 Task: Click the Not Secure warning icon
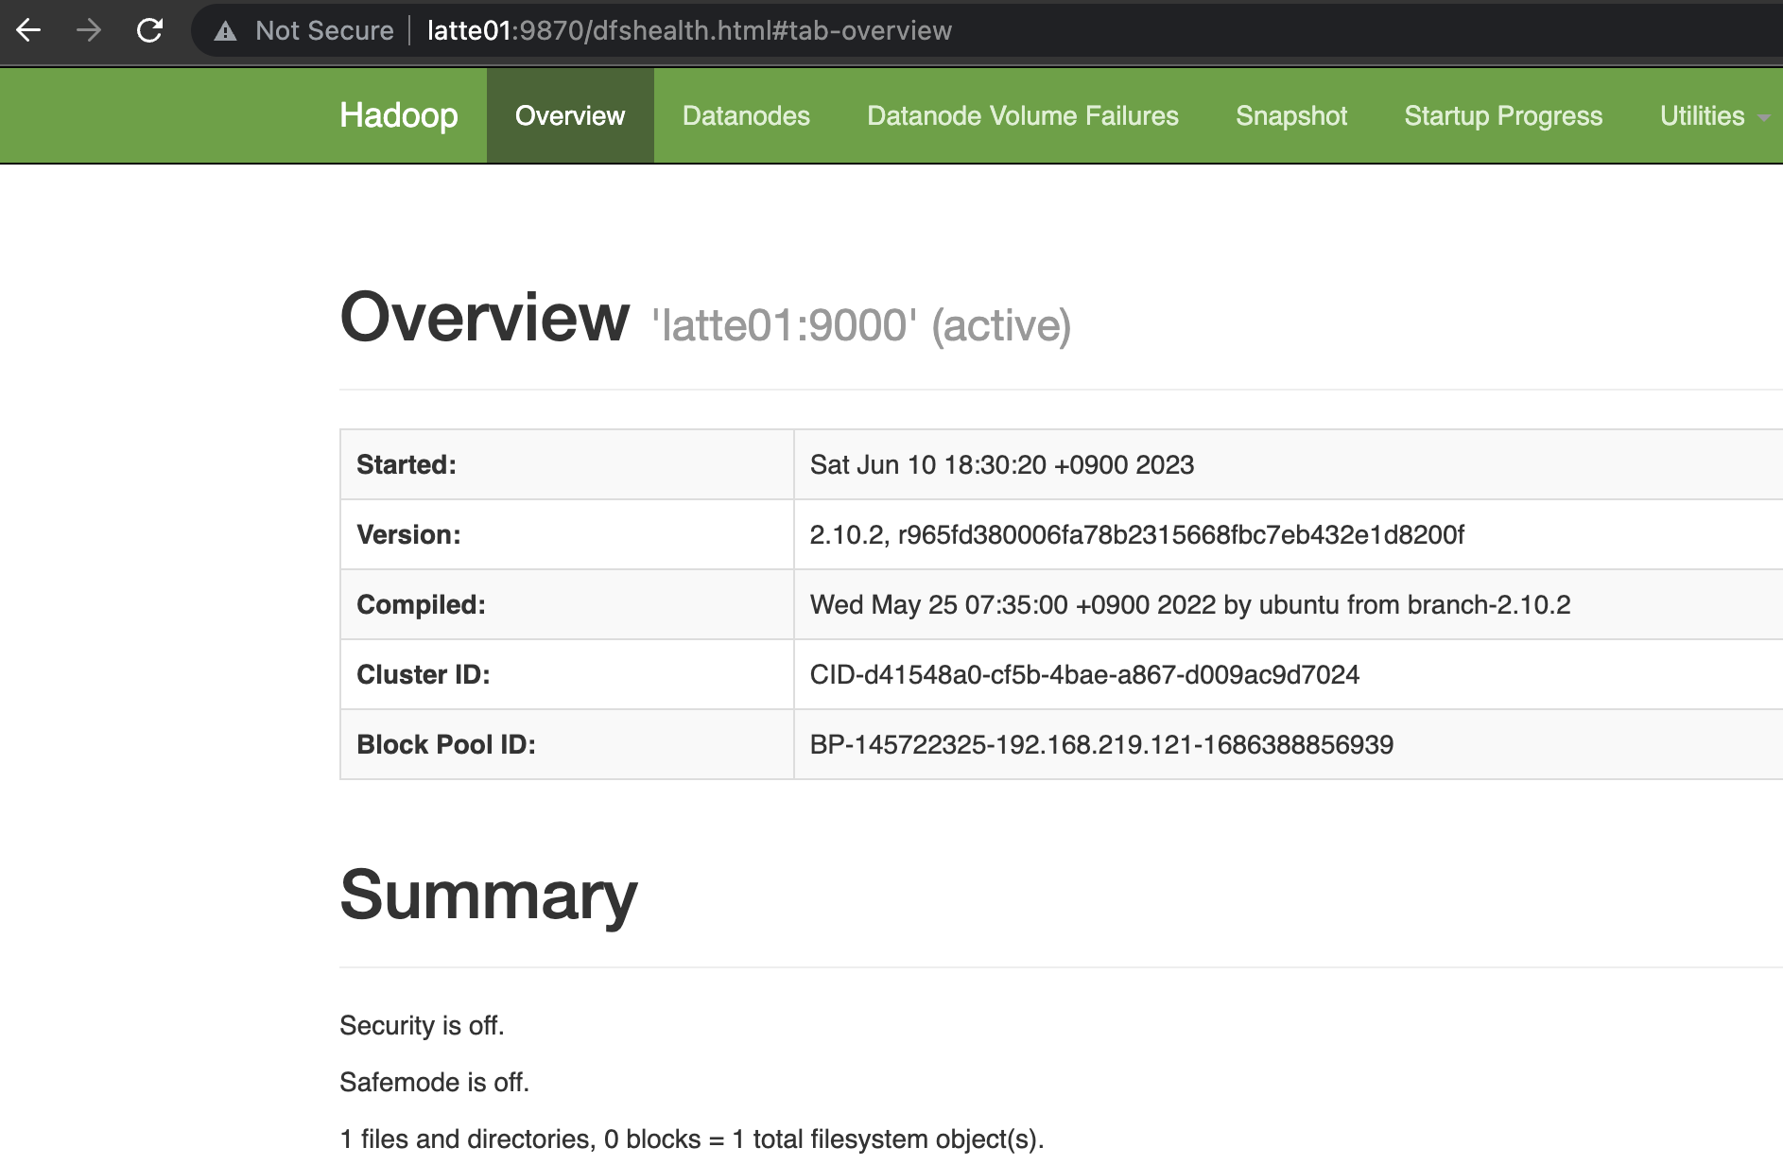pos(226,30)
